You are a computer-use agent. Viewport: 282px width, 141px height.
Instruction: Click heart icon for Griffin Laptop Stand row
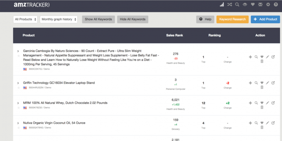coord(262,83)
